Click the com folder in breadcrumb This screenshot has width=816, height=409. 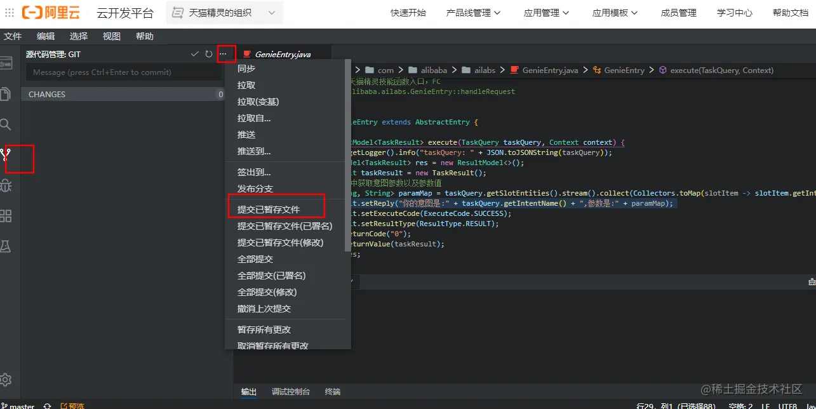pos(380,70)
